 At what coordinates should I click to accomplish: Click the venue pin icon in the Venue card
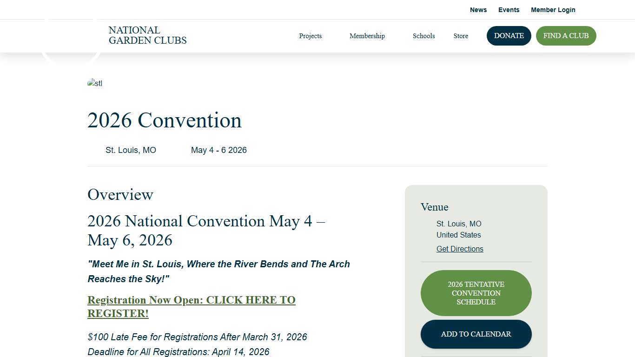pos(428,224)
